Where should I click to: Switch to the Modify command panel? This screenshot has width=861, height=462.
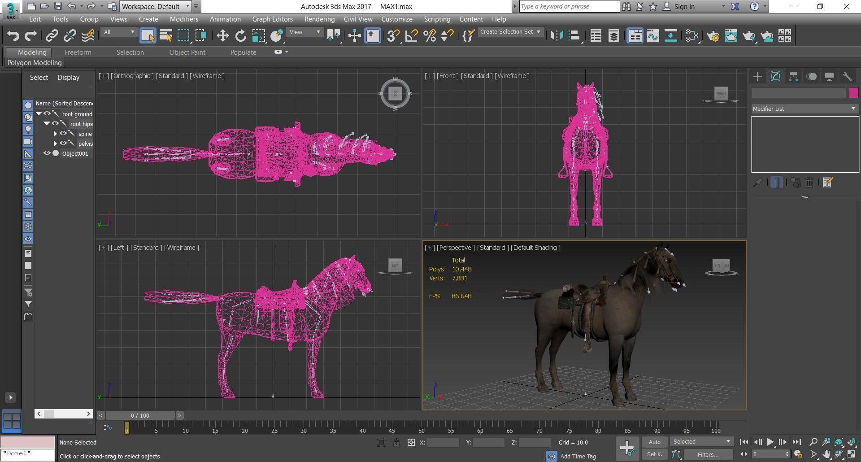tap(775, 76)
